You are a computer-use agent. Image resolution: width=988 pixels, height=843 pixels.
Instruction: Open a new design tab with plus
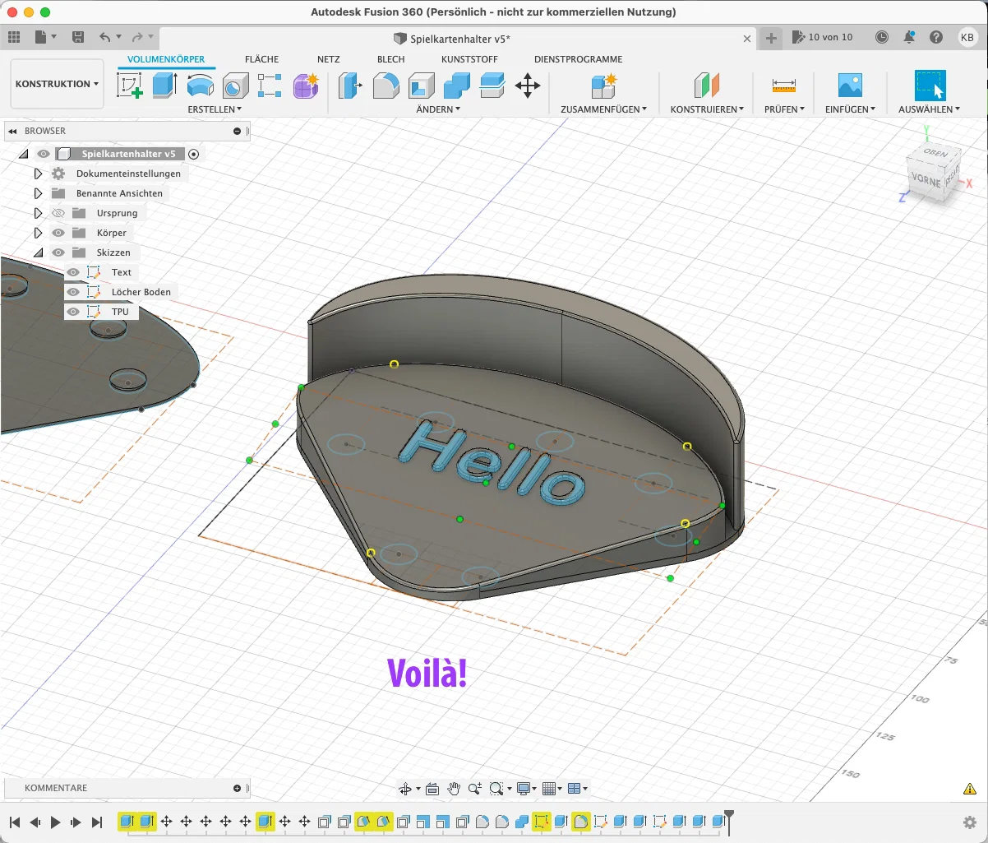770,37
